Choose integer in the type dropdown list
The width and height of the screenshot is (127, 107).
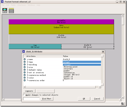pos(82,65)
